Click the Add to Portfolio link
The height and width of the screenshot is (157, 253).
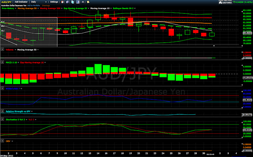point(34,6)
